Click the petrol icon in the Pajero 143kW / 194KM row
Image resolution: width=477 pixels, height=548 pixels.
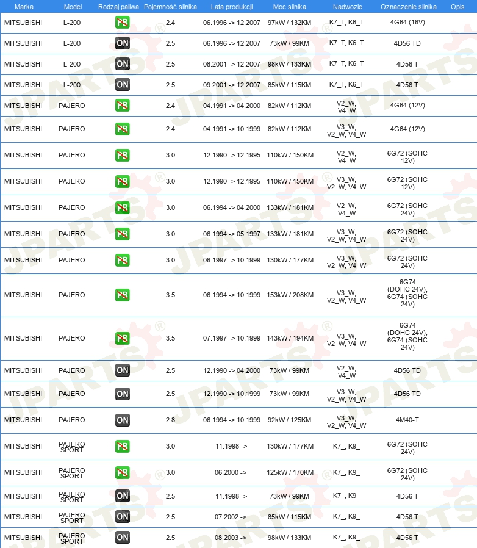click(123, 338)
